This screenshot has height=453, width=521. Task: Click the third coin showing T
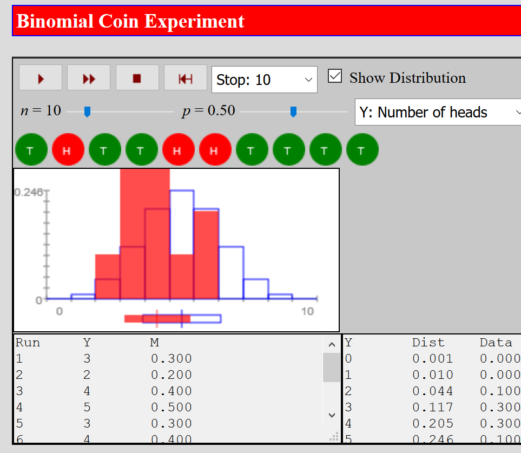click(x=105, y=149)
